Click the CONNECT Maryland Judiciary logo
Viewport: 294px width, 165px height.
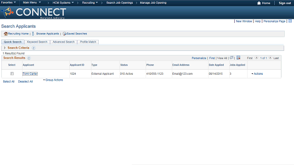pyautogui.click(x=34, y=12)
